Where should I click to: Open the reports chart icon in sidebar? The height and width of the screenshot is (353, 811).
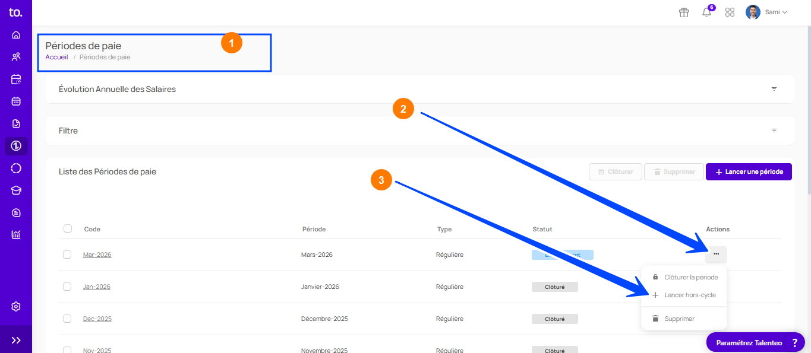16,234
